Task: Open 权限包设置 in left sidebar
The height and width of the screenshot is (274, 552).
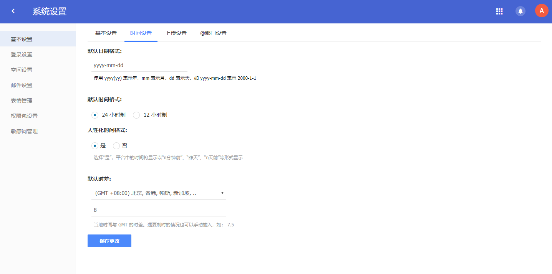Action: click(x=38, y=116)
